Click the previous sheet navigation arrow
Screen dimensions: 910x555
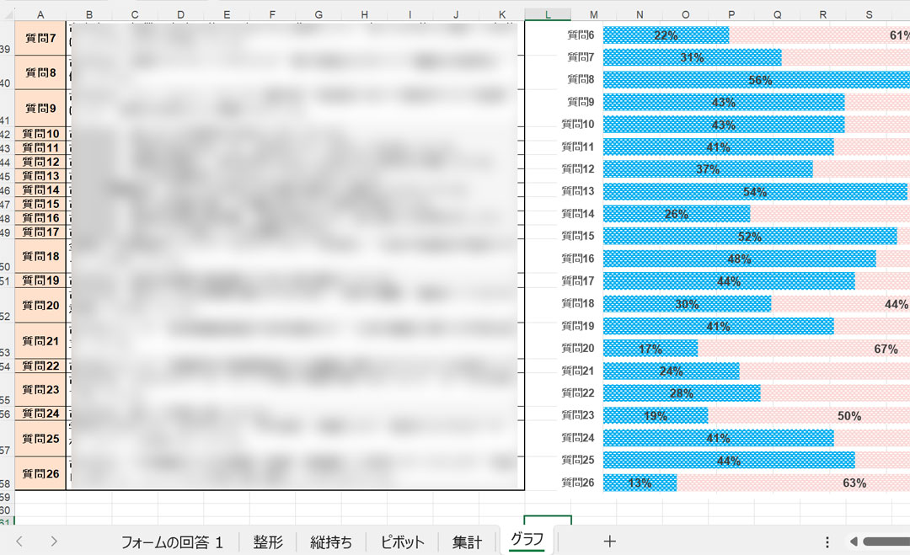click(19, 542)
